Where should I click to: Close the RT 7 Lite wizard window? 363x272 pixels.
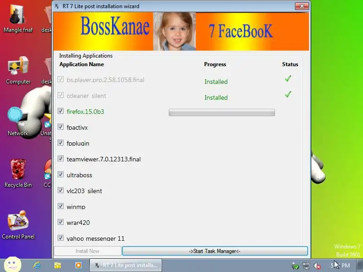[x=302, y=6]
